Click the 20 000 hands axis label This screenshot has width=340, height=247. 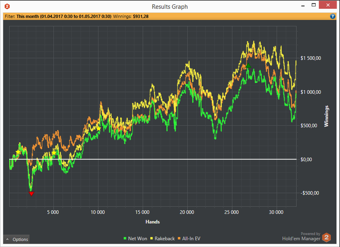pos(187,212)
